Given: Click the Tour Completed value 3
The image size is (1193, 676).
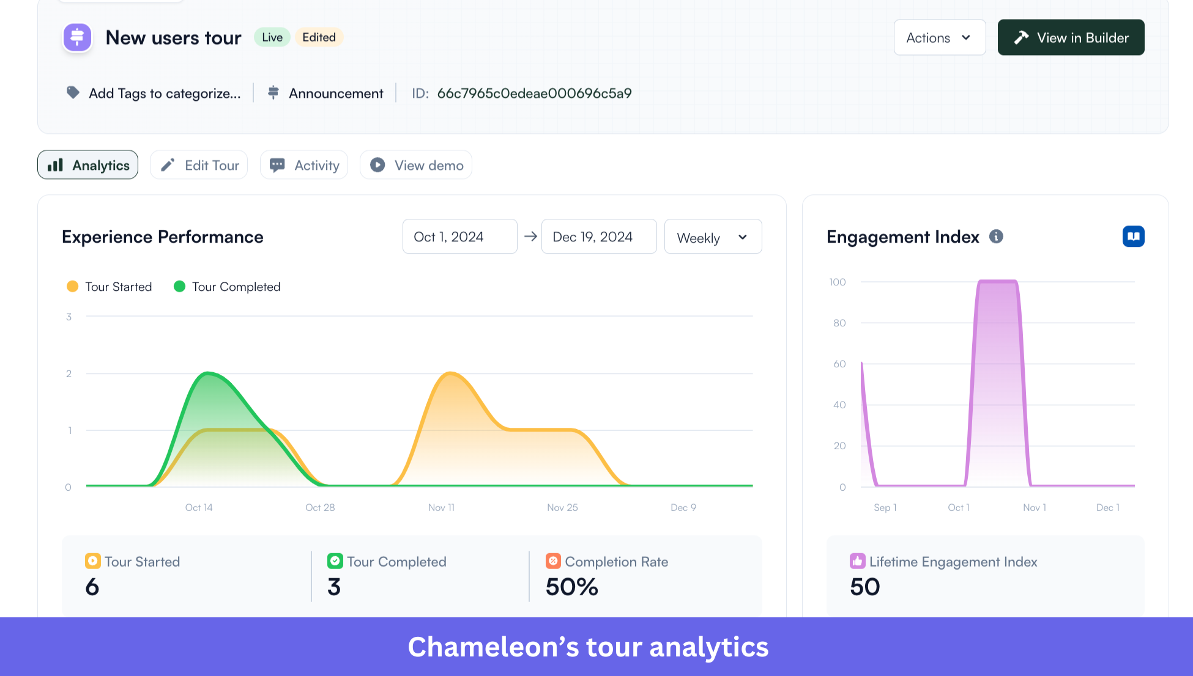Looking at the screenshot, I should tap(334, 587).
